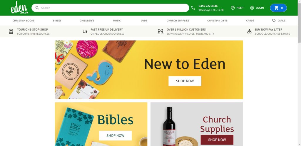This screenshot has height=146, width=301.
Task: Click the customers people icon
Action: point(160,31)
